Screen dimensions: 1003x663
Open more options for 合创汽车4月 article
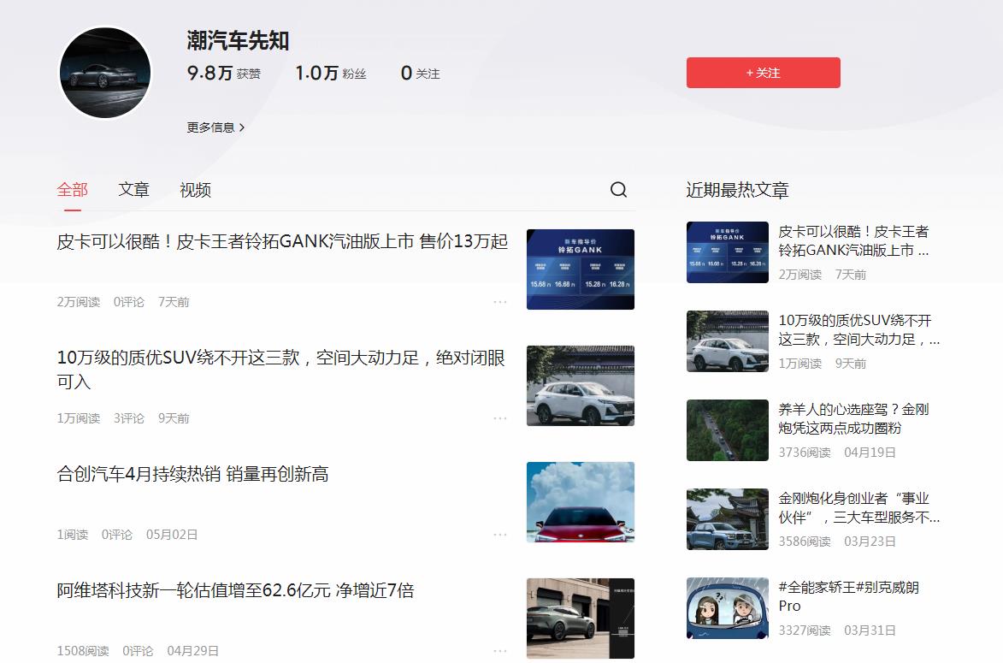click(x=500, y=535)
